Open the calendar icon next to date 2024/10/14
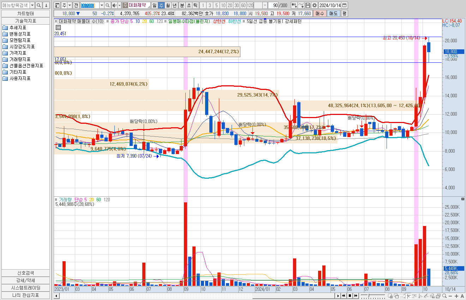The image size is (466, 300). pos(344,5)
